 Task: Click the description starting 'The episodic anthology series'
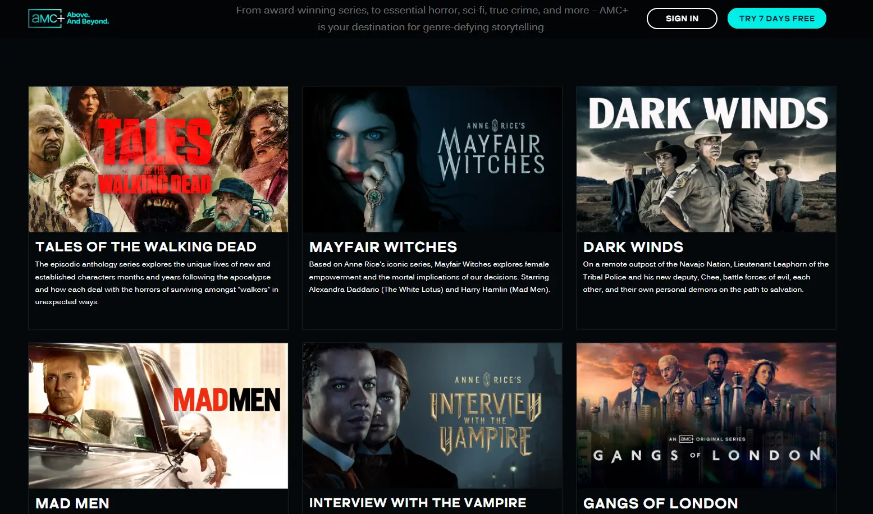tap(157, 283)
